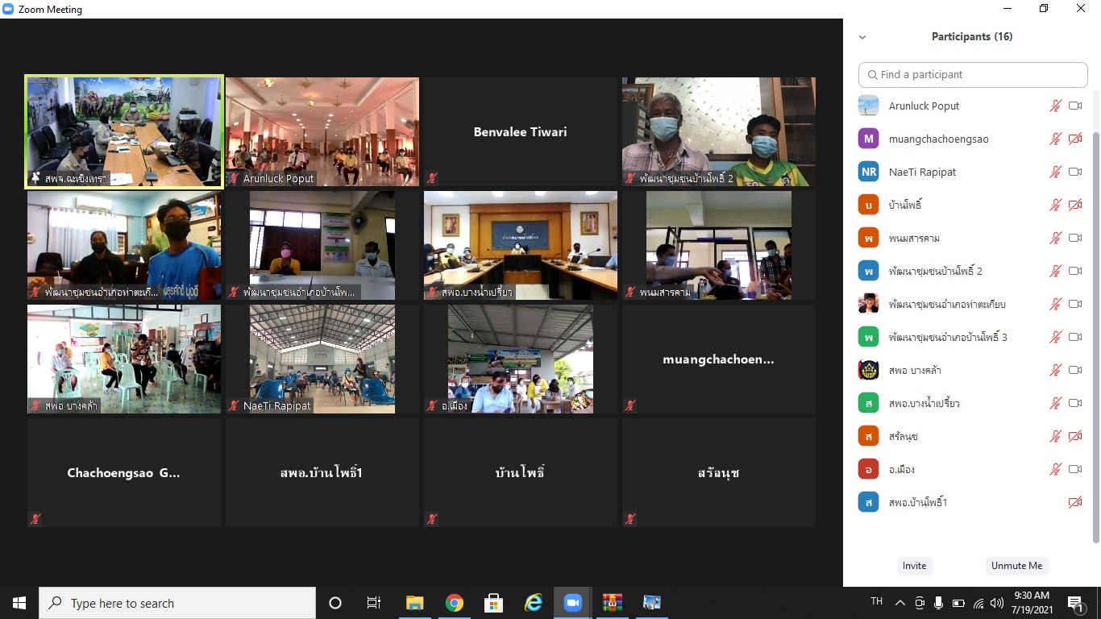
Task: Open the Windows Start menu
Action: coord(19,602)
